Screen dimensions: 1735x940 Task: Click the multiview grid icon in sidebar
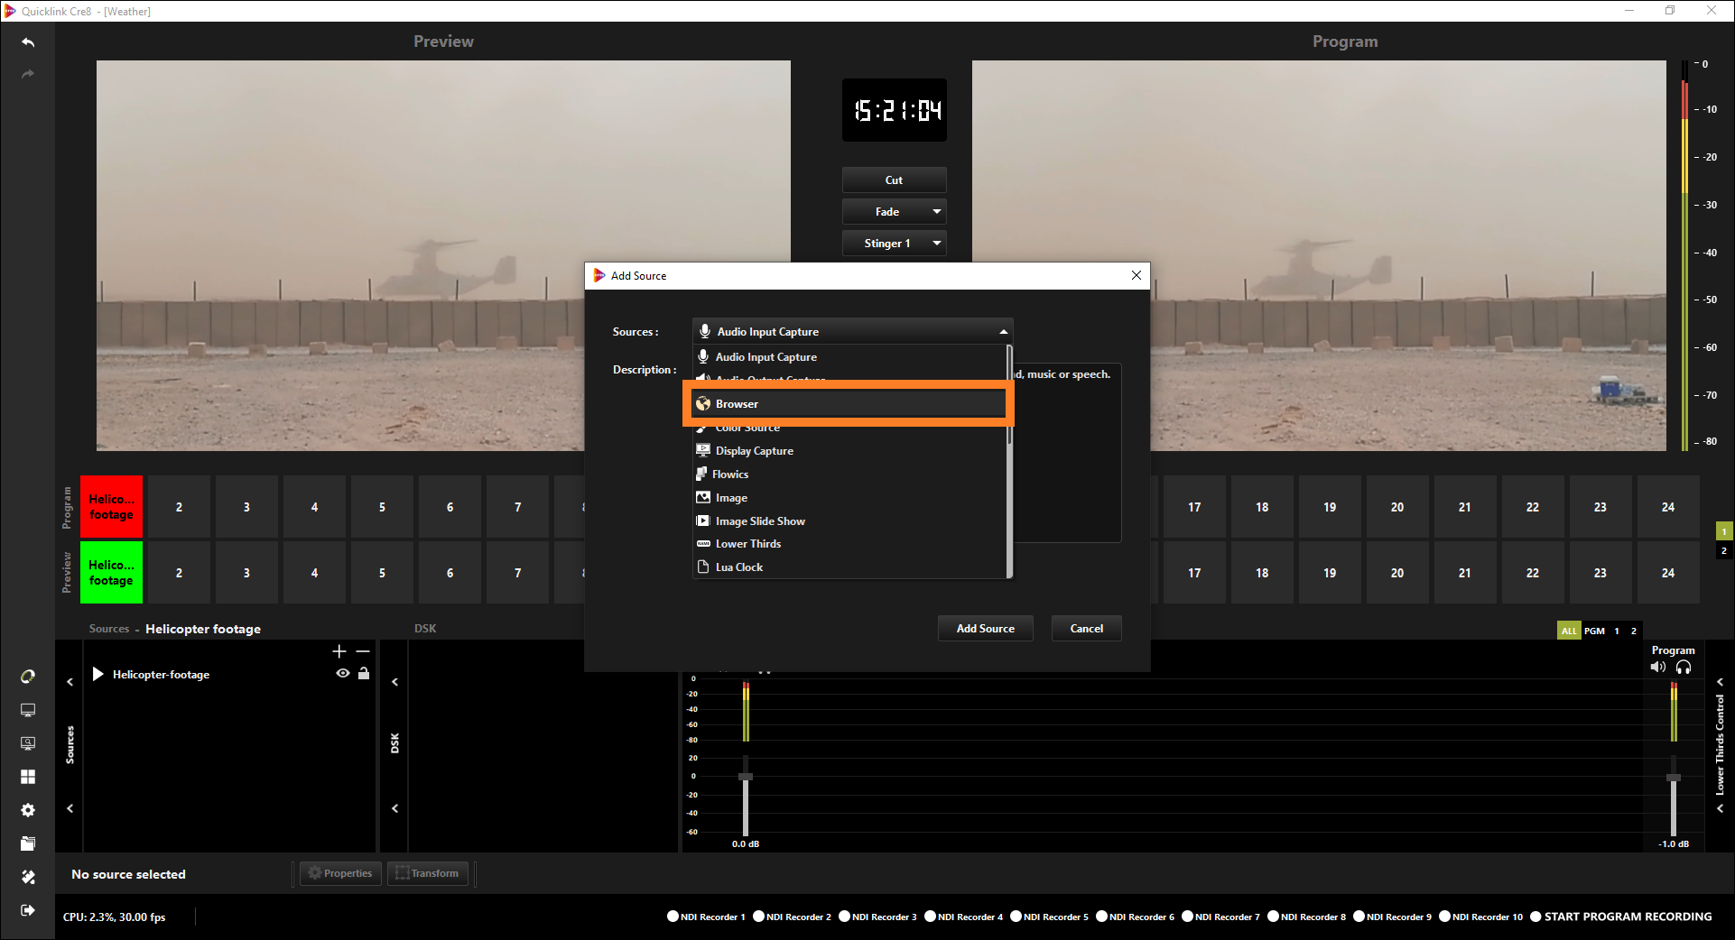28,777
